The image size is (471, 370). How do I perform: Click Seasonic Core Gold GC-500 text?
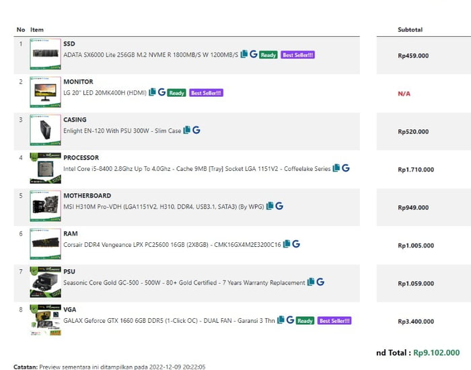(184, 283)
